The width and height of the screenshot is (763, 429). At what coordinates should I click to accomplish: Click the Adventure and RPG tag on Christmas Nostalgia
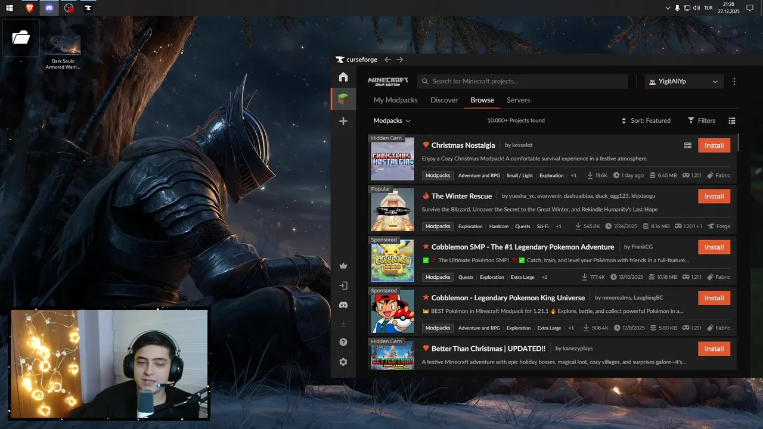pos(479,176)
